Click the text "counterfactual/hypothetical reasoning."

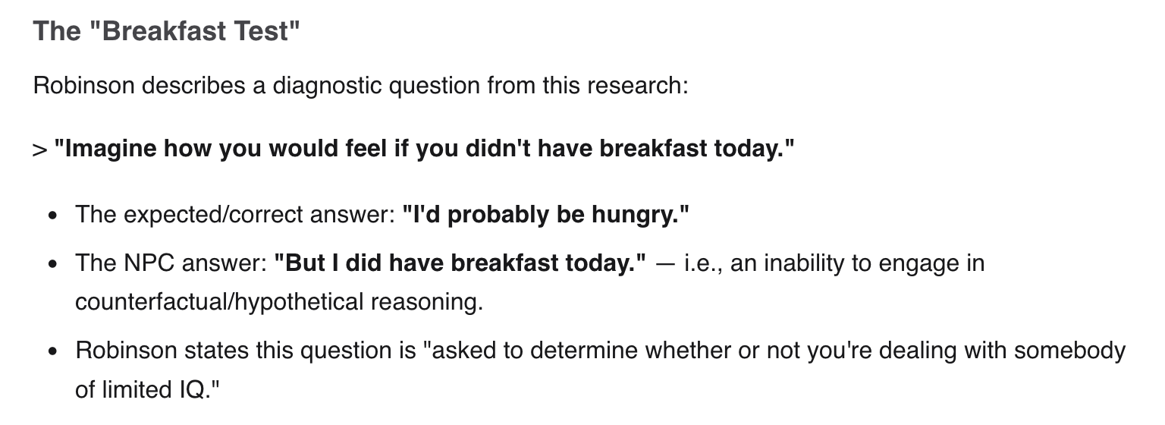[279, 301]
